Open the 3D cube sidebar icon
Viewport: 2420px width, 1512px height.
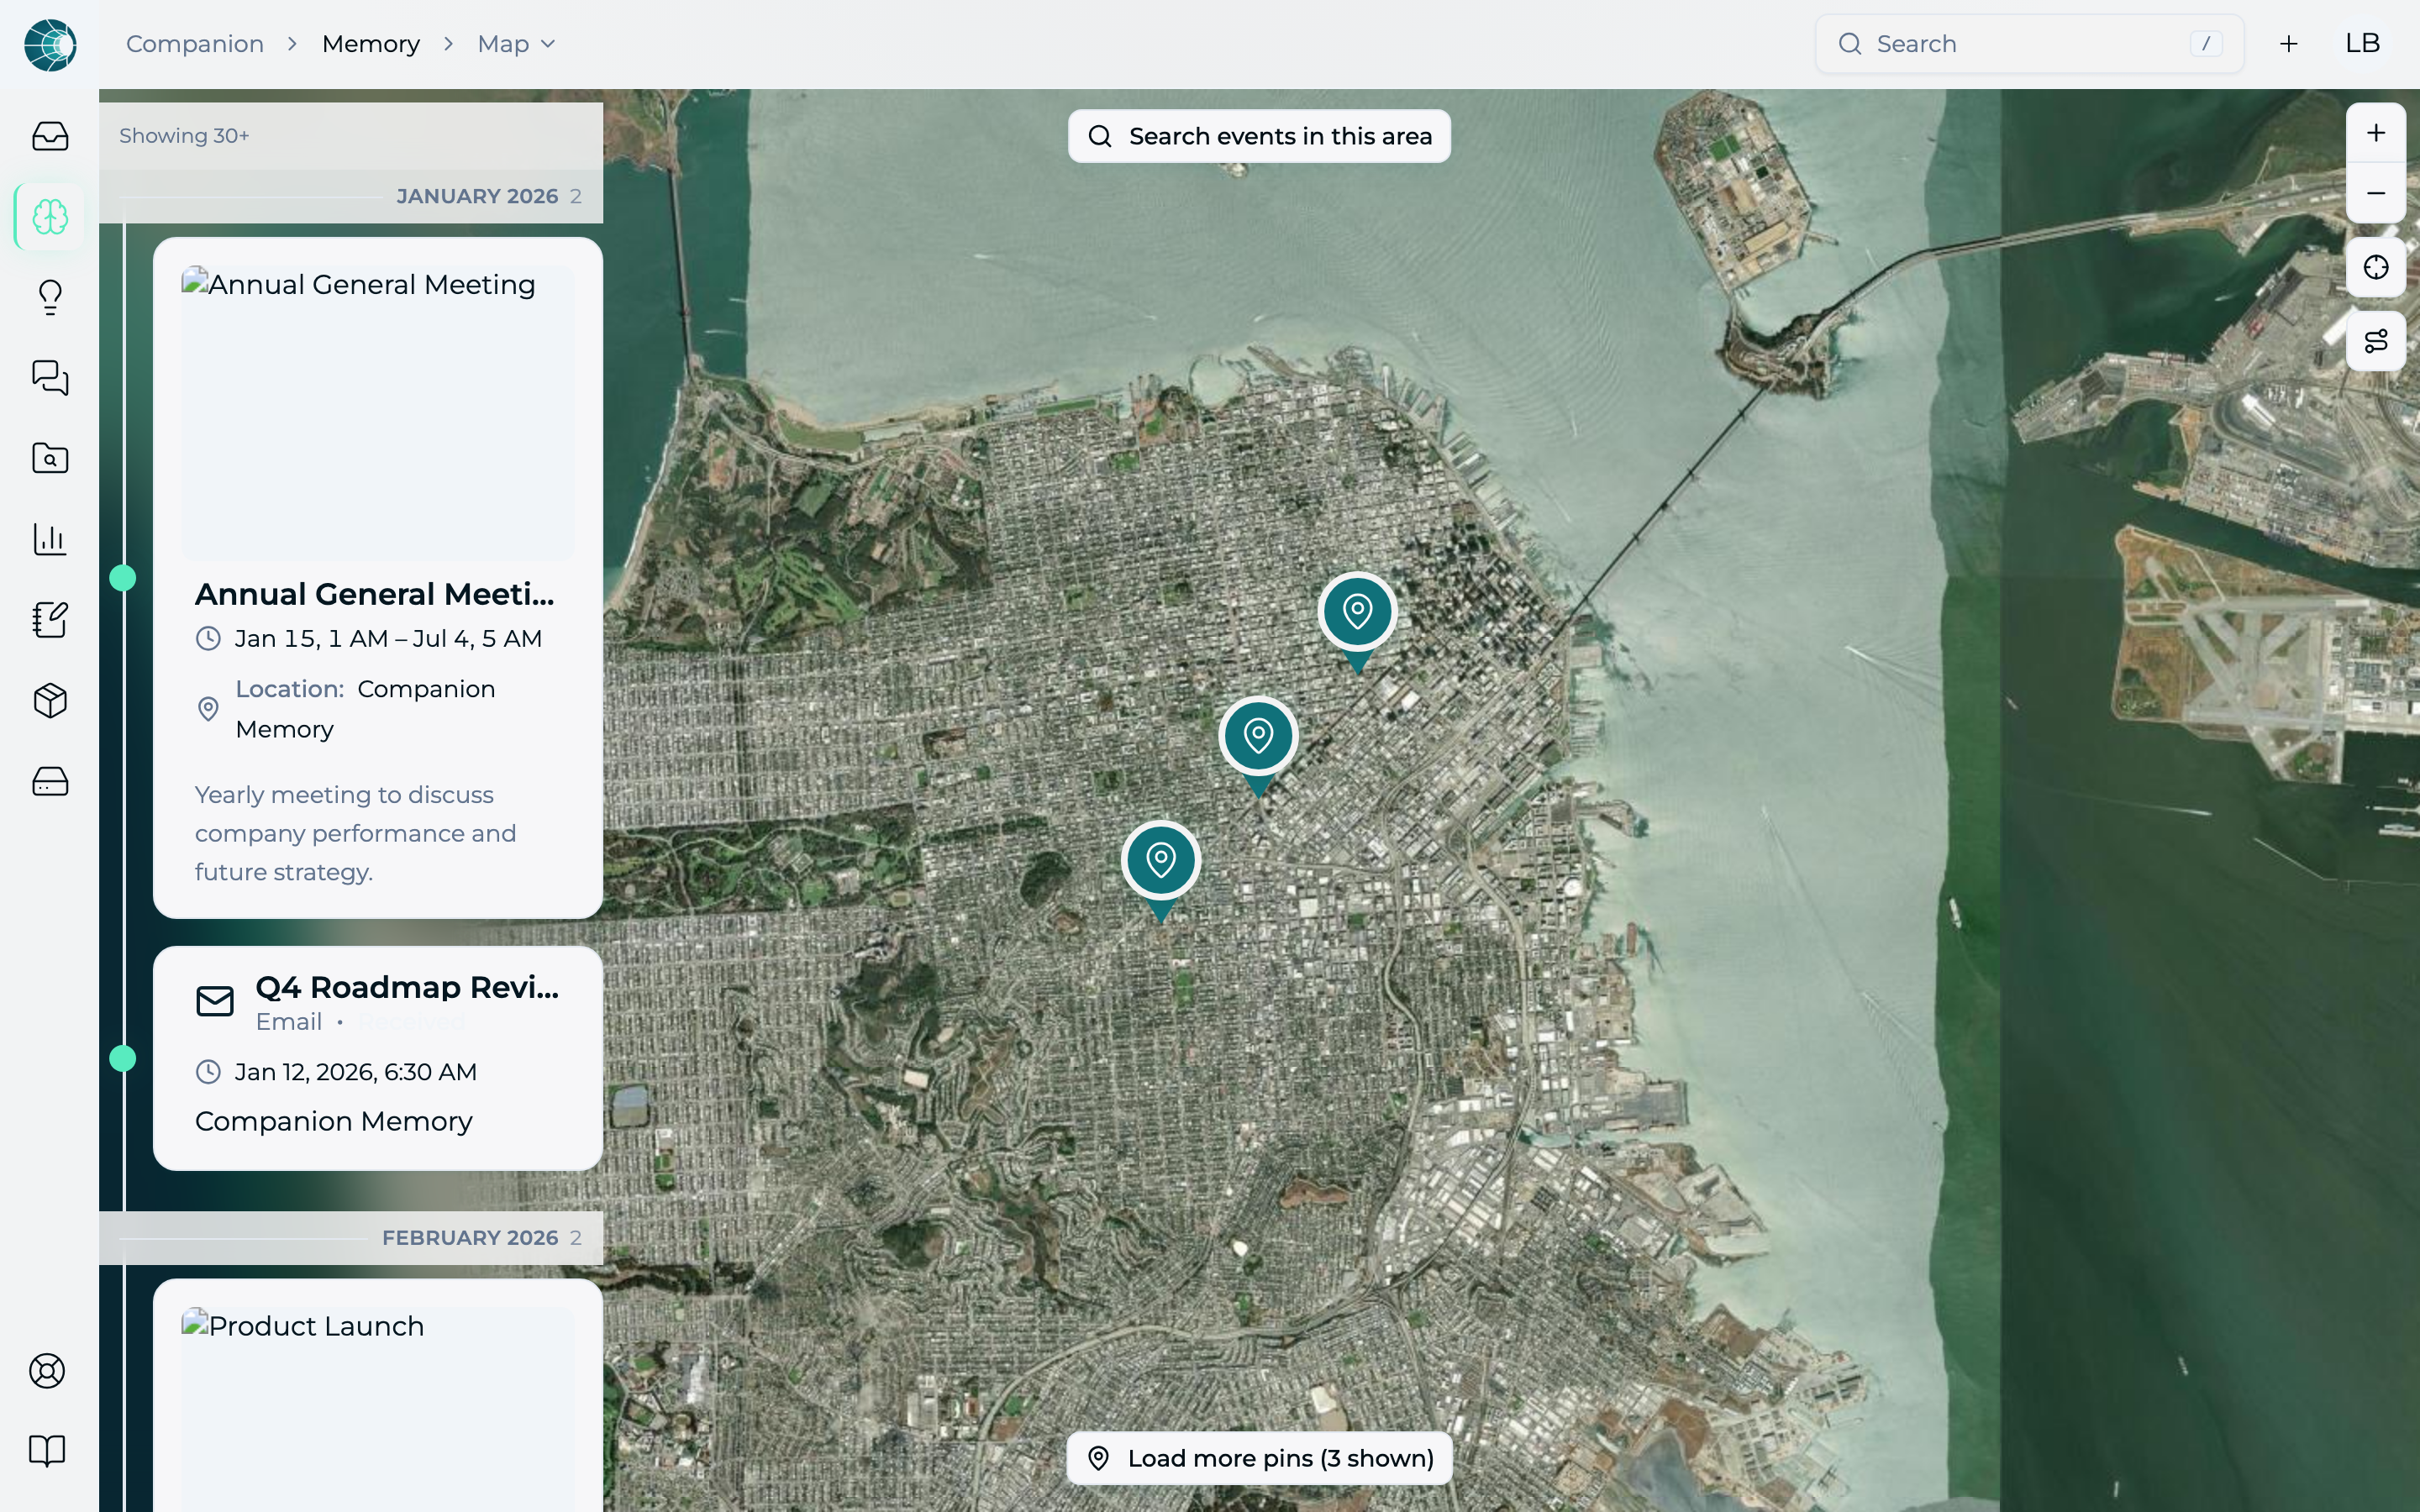50,701
